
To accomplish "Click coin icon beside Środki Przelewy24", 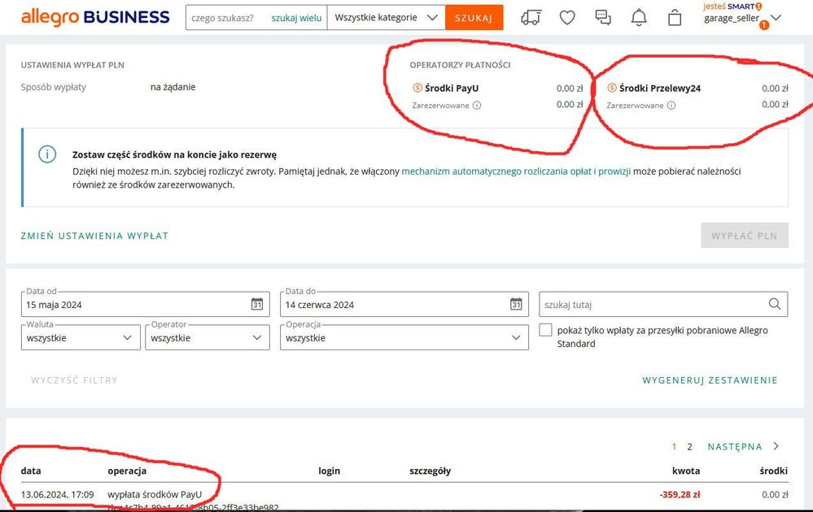I will point(612,88).
